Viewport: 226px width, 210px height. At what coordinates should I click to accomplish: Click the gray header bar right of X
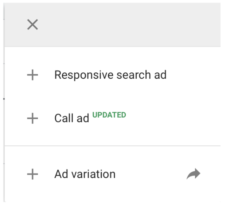(x=134, y=25)
